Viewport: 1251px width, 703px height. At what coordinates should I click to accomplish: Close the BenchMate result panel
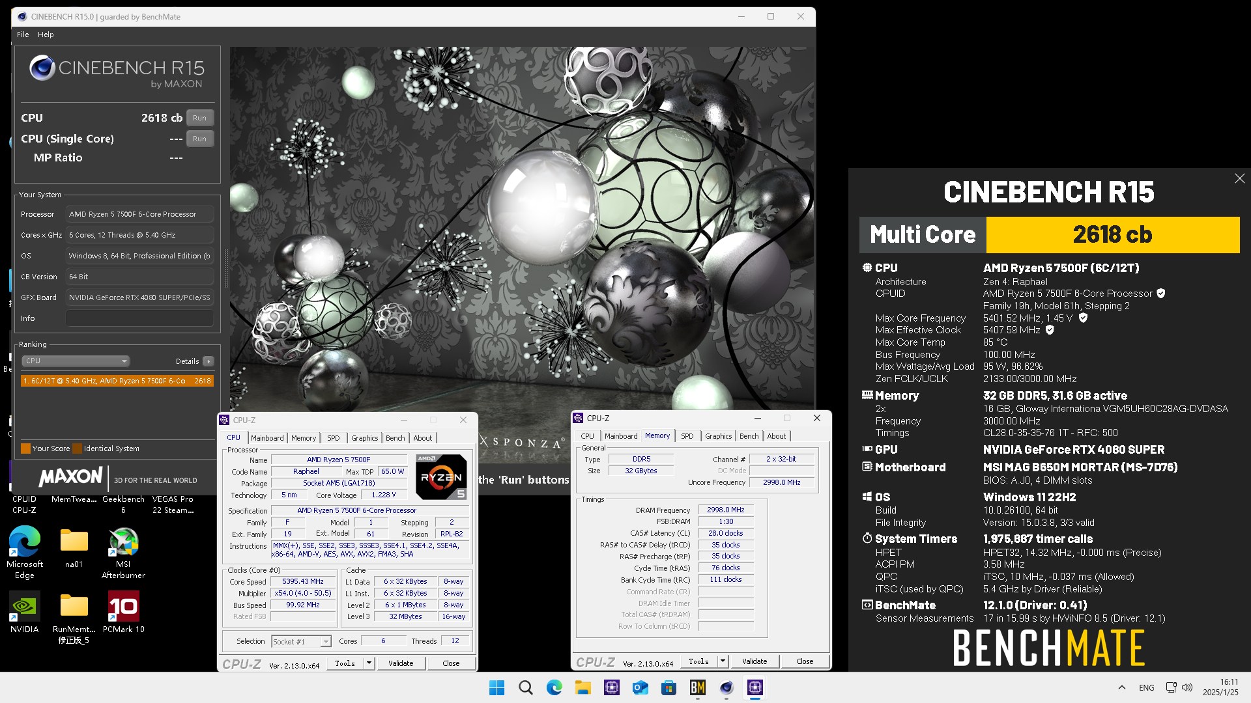[1239, 178]
